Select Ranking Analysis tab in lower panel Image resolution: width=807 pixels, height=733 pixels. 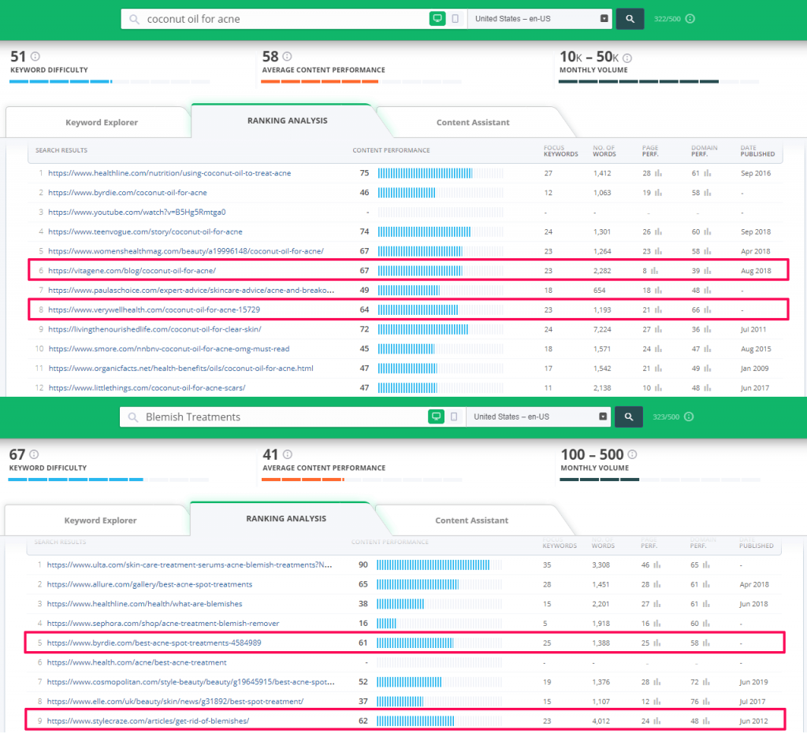pyautogui.click(x=286, y=519)
